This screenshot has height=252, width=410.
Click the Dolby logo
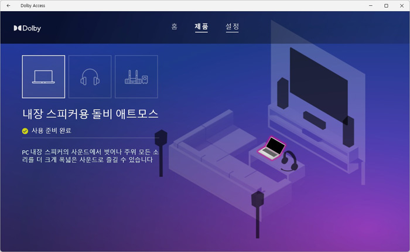coord(27,28)
